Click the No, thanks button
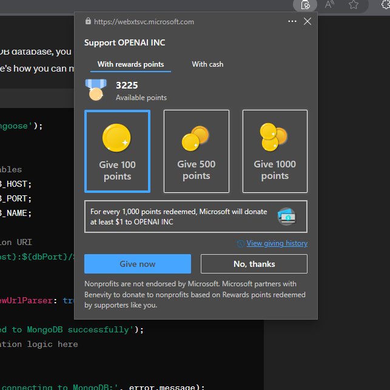This screenshot has width=390, height=390. click(254, 264)
